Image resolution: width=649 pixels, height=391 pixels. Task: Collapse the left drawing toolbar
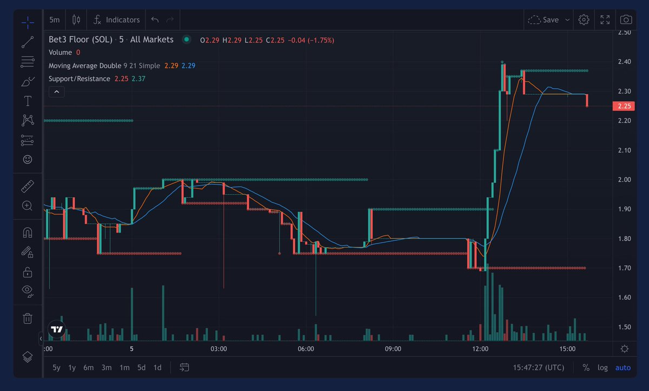41,339
